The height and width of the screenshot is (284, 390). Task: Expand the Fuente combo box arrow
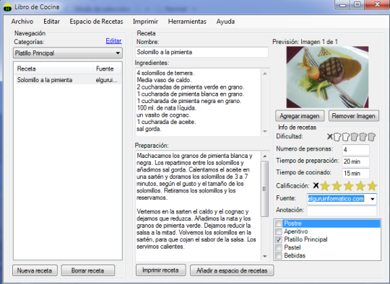373,199
